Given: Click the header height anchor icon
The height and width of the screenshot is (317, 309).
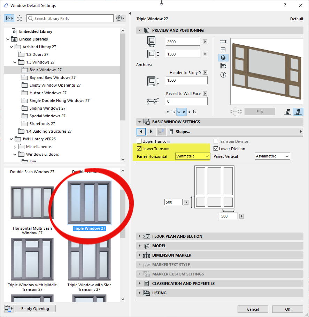Looking at the screenshot, I should click(x=153, y=81).
